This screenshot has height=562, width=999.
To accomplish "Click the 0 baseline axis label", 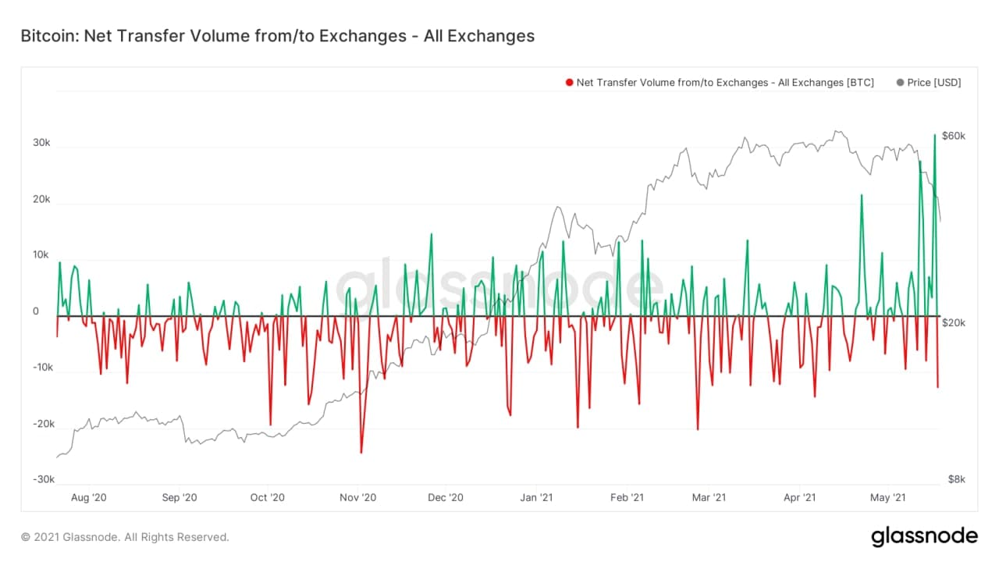I will coord(36,311).
